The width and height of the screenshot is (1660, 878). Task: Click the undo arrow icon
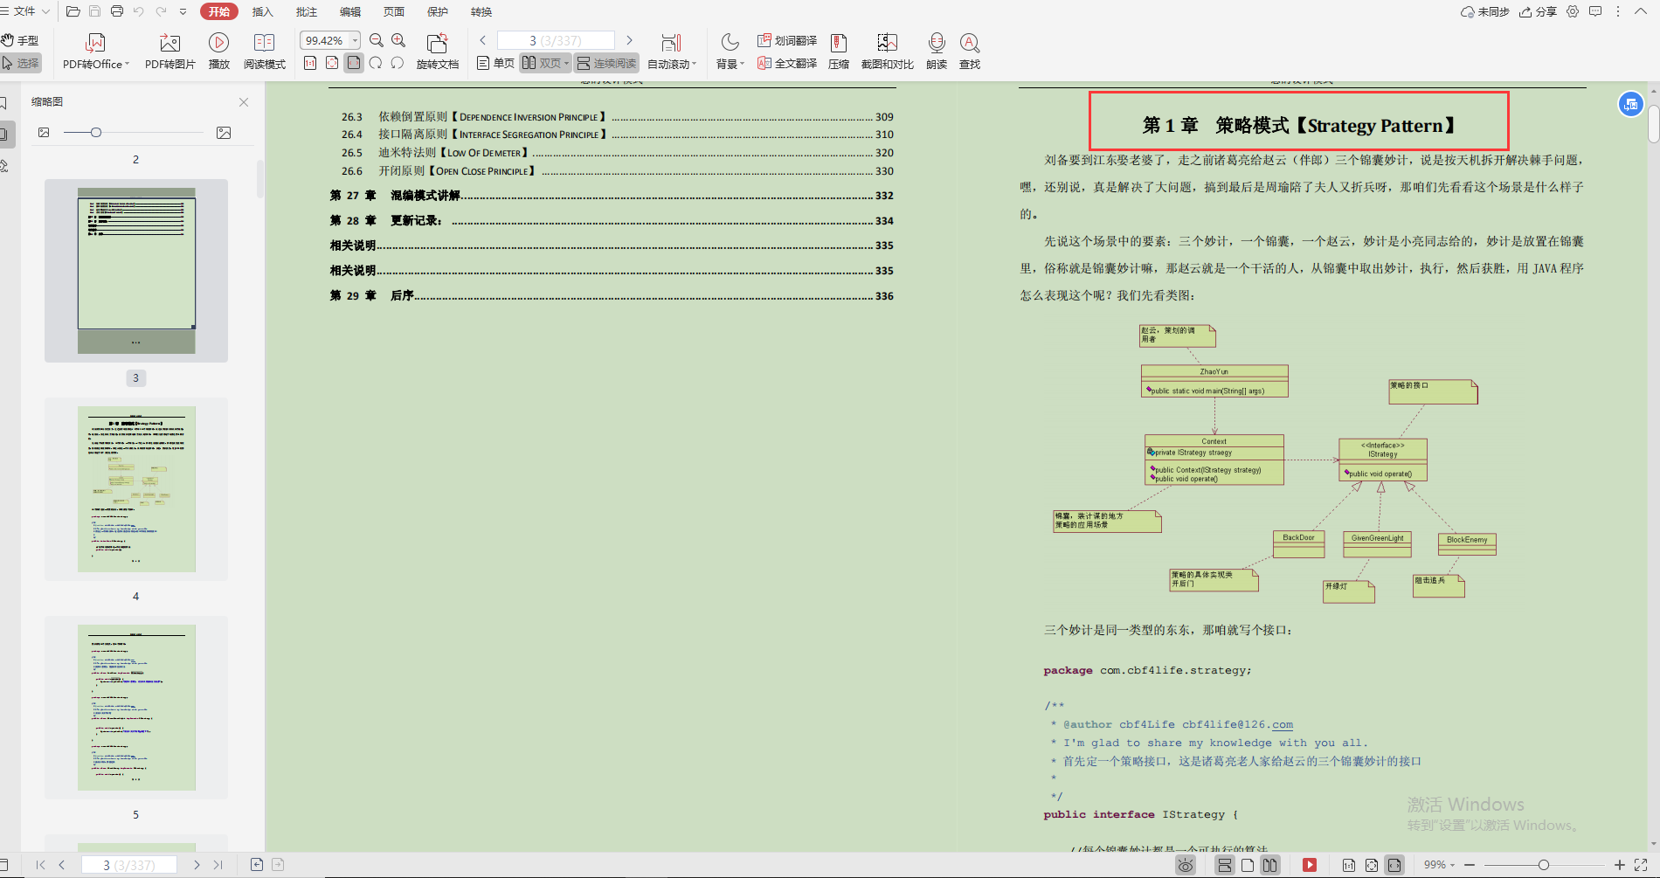pyautogui.click(x=139, y=11)
